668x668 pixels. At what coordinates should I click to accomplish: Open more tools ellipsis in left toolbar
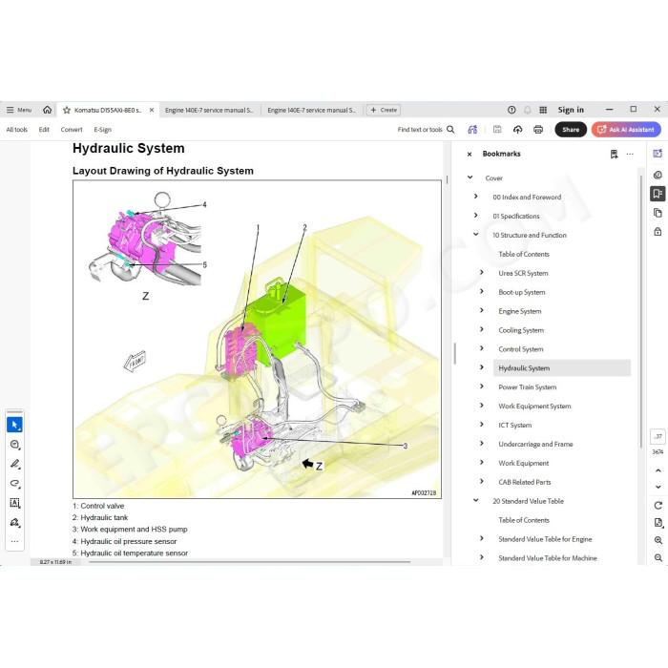click(x=14, y=541)
